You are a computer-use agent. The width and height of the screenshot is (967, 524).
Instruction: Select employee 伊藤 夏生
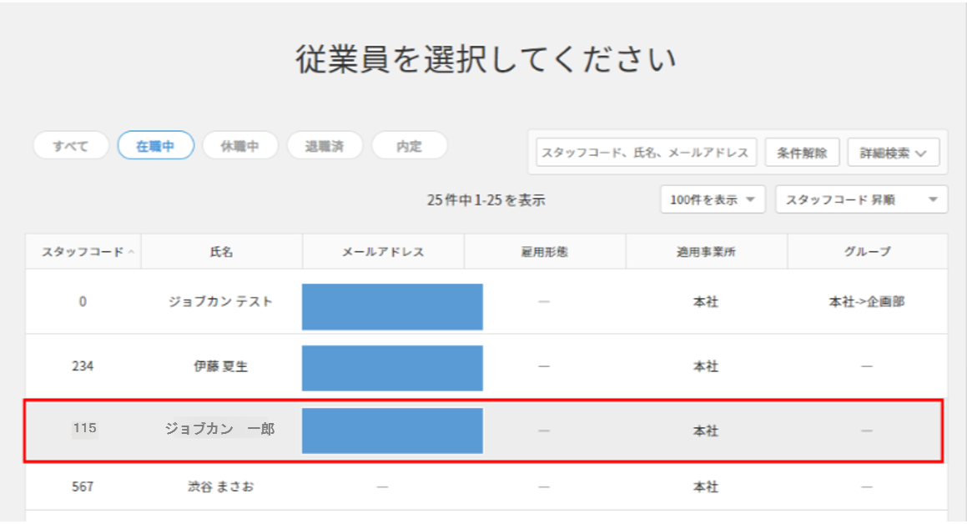(221, 366)
